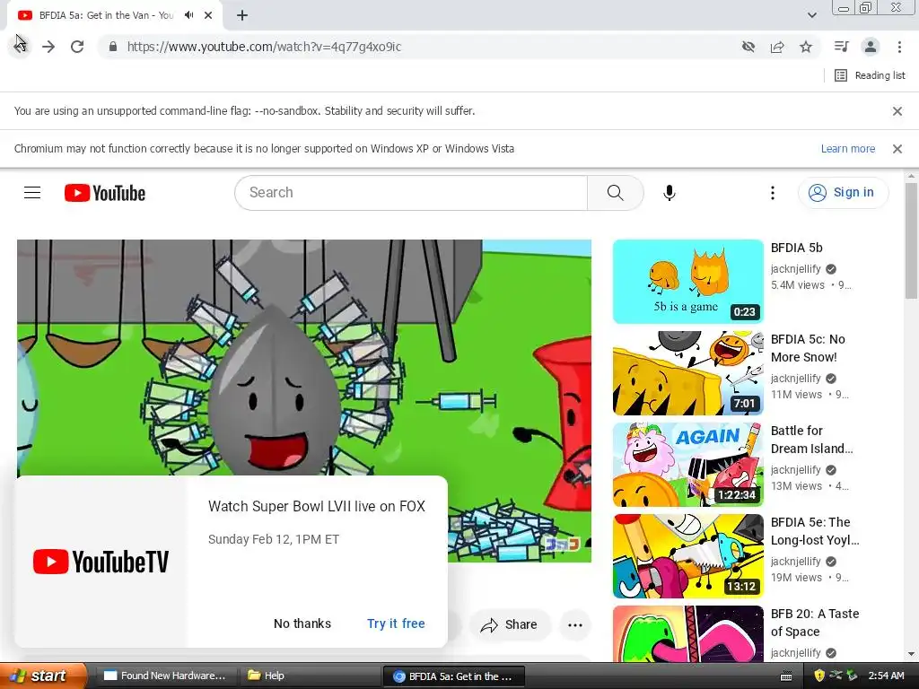Click the YouTubeTV logo in the promo
Image resolution: width=919 pixels, height=689 pixels.
click(x=101, y=562)
